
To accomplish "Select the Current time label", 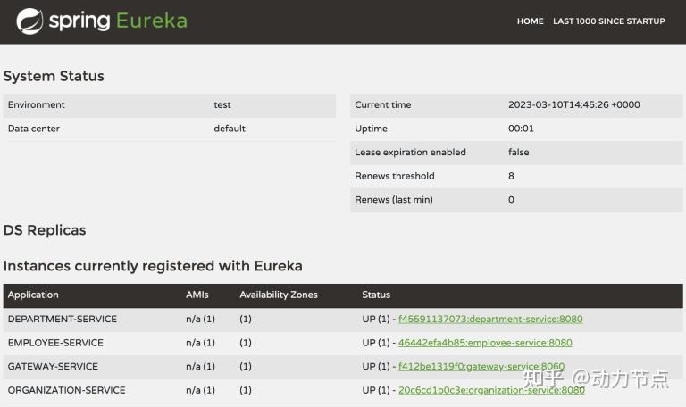I will tap(383, 105).
